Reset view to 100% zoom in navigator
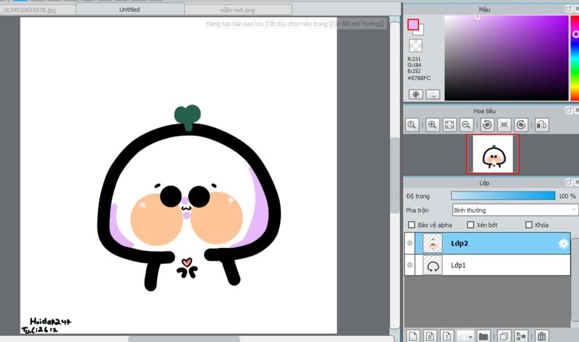 (x=412, y=125)
